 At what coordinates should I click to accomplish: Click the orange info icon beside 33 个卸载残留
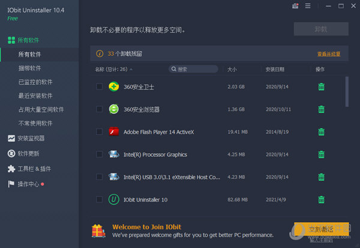100,54
